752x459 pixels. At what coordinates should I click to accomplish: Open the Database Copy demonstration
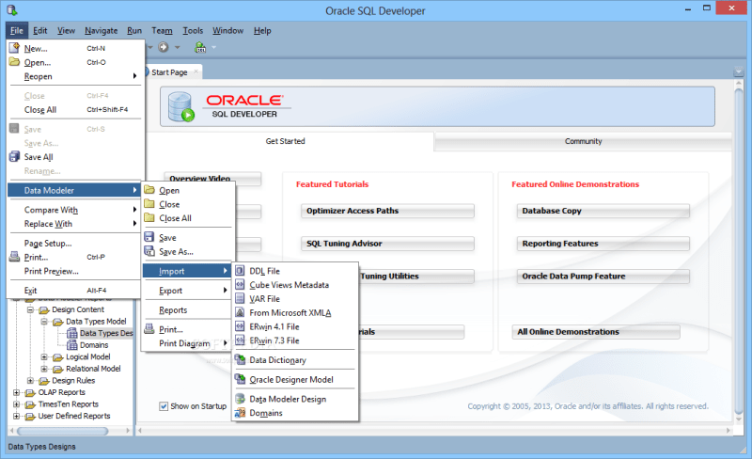coord(603,211)
